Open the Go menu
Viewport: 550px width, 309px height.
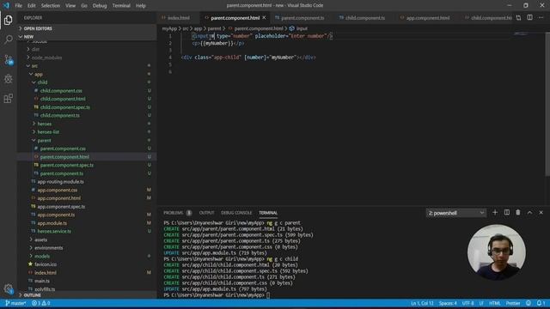pos(84,5)
